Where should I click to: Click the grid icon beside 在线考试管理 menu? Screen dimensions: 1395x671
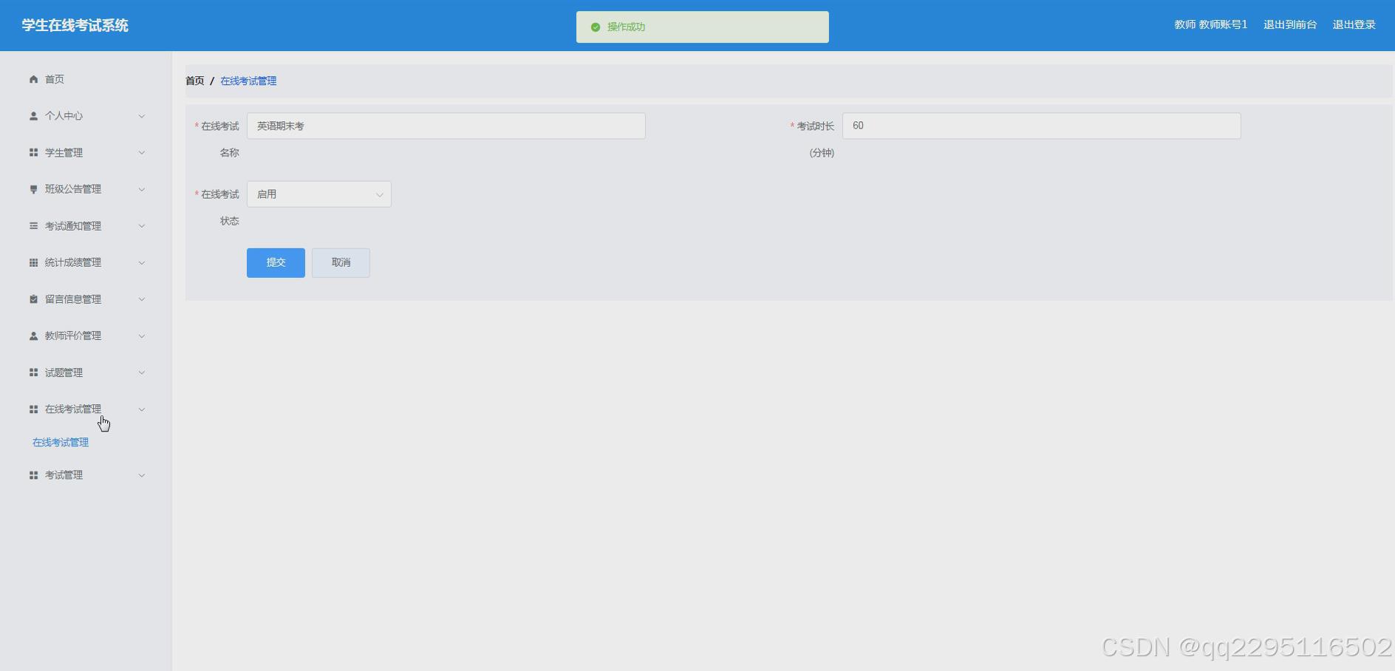click(x=33, y=409)
